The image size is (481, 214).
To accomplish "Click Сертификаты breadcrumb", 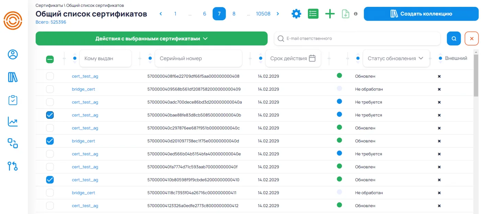I will coord(49,5).
